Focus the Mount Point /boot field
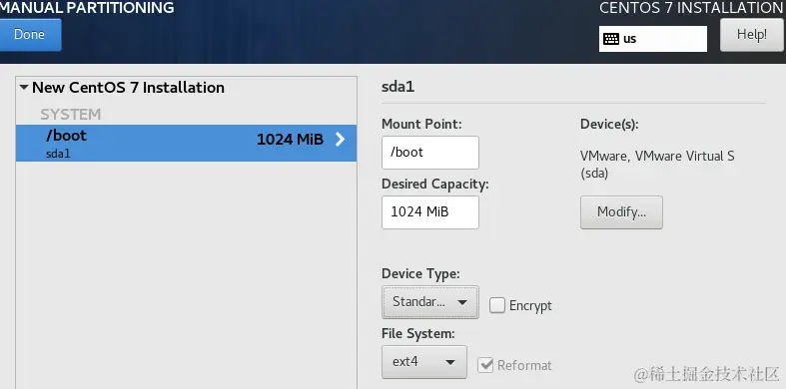This screenshot has height=389, width=786. coord(430,153)
